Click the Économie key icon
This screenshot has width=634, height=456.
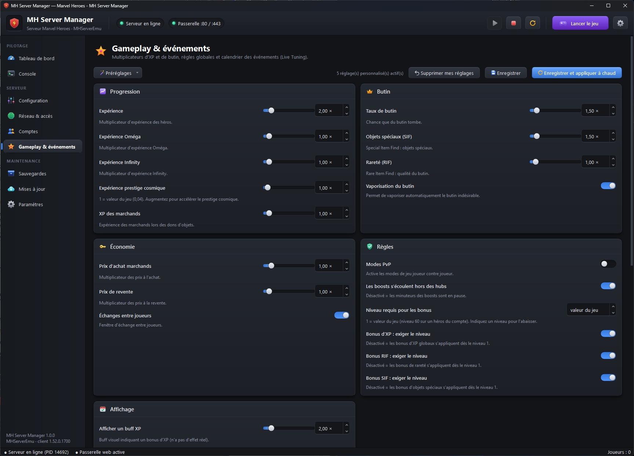[103, 247]
